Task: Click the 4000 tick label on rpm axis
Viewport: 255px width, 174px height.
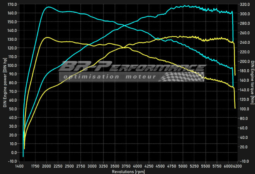Action: point(138,165)
